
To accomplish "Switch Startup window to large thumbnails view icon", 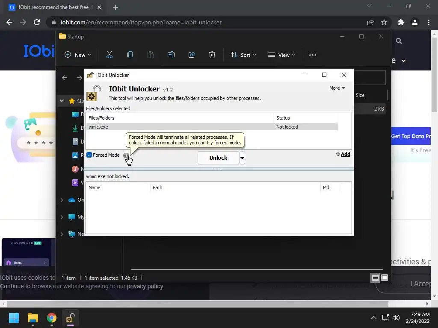I will pos(385,278).
